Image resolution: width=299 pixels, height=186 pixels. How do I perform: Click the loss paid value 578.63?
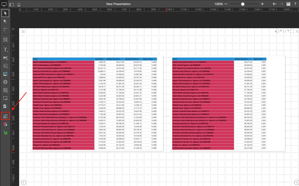(x=103, y=74)
